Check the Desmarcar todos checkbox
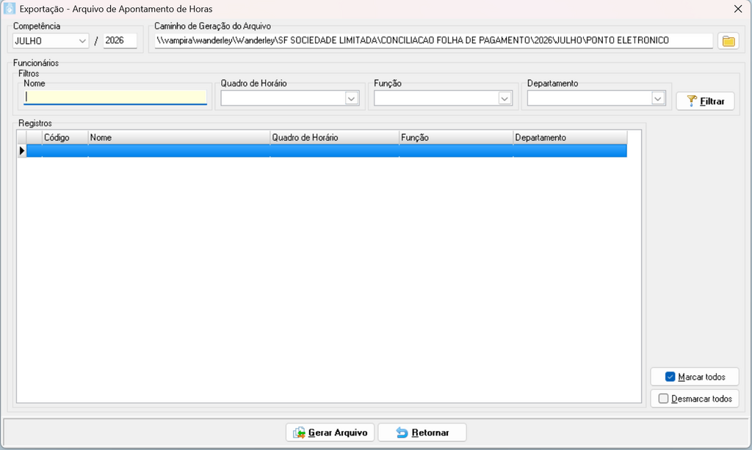752x450 pixels. pos(663,398)
